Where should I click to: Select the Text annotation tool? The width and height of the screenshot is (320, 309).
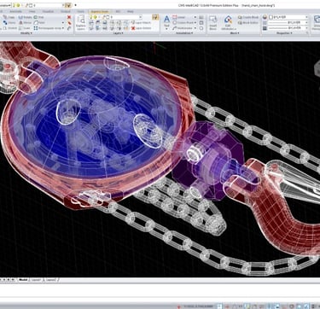coord(166,22)
